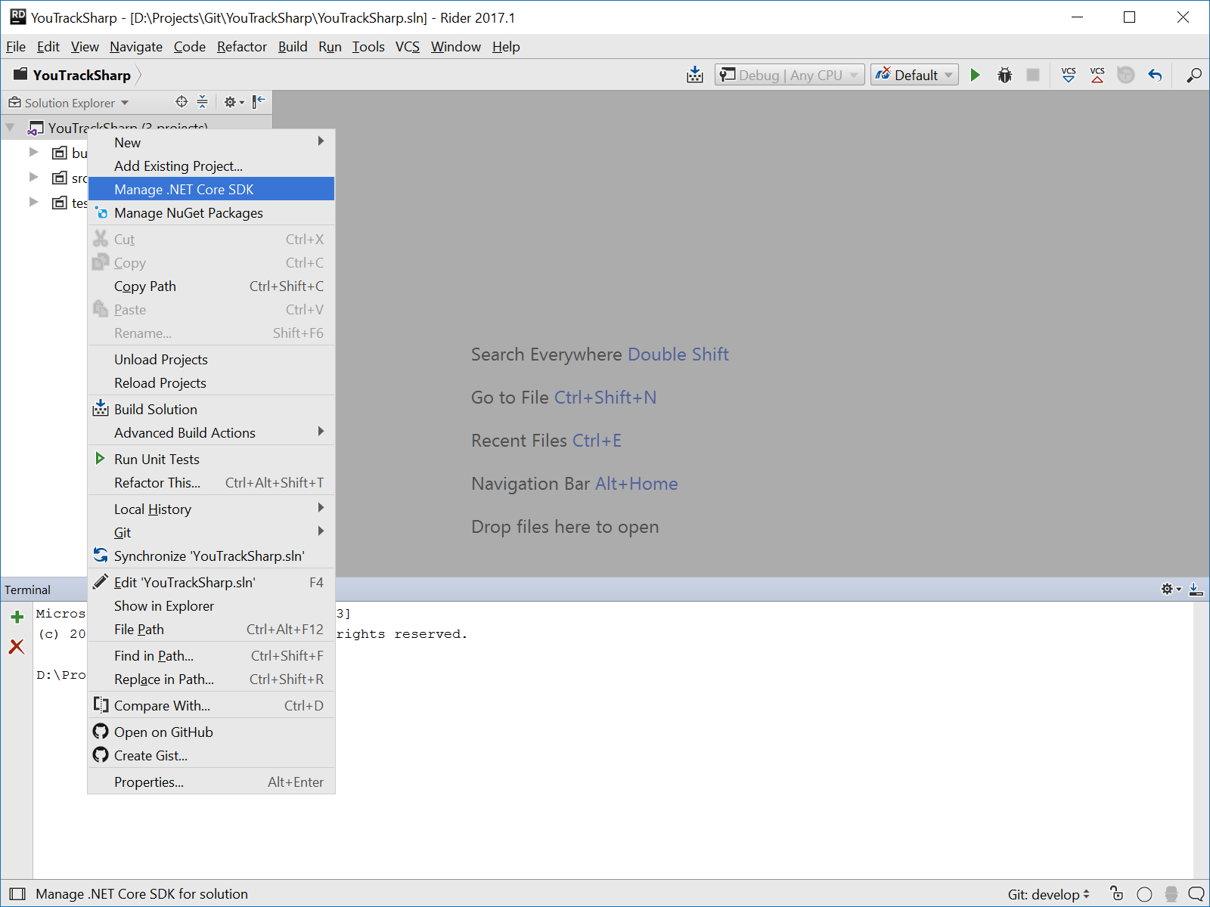The height and width of the screenshot is (907, 1210).
Task: Click Add Existing Project...
Action: (212, 166)
